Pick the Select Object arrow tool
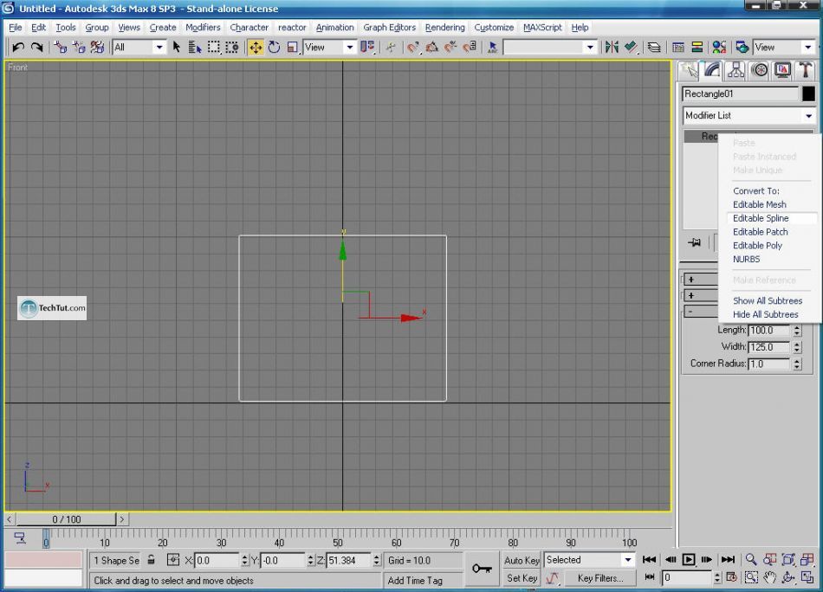The width and height of the screenshot is (823, 592). 177,48
